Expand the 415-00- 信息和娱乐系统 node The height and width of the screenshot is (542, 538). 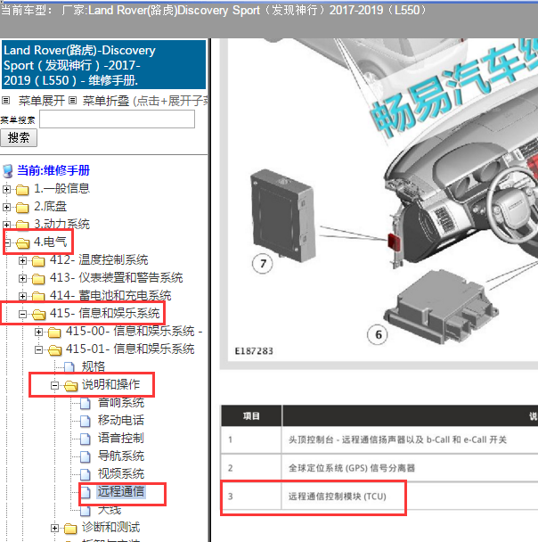(38, 332)
